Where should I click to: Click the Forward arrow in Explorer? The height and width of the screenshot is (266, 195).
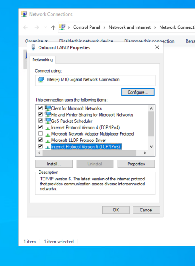37,27
